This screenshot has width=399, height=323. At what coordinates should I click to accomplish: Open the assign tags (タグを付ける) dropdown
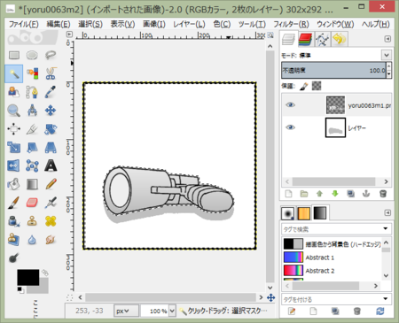385,299
